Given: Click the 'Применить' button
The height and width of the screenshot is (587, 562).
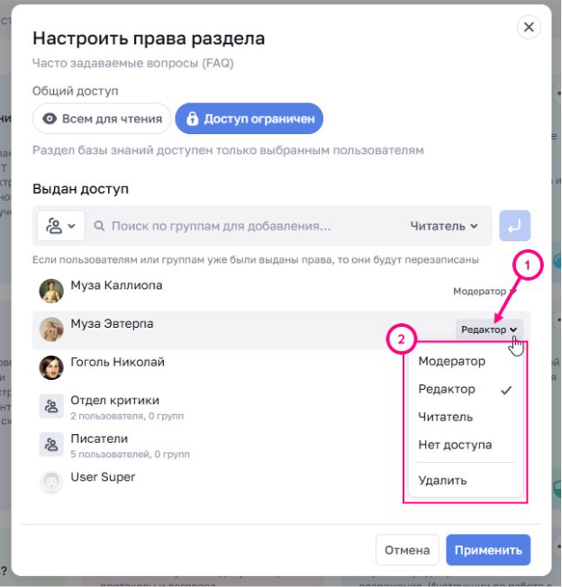Looking at the screenshot, I should click(488, 550).
